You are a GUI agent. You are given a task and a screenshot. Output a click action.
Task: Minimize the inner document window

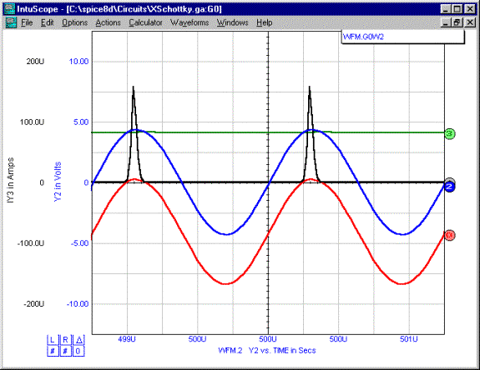(x=447, y=22)
